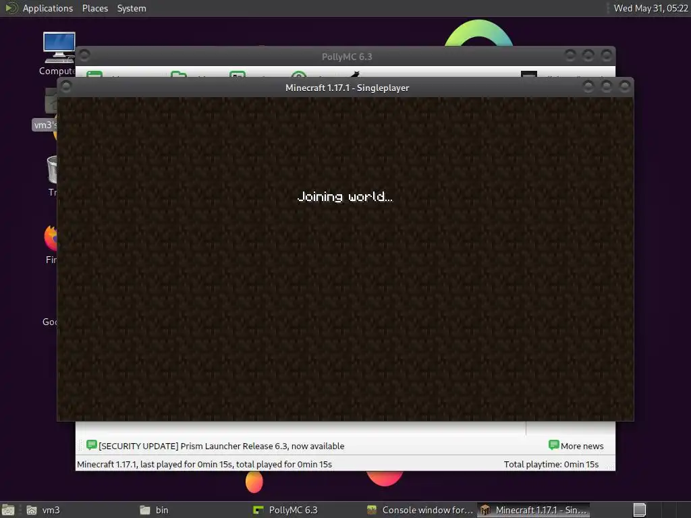The width and height of the screenshot is (691, 518).
Task: Open the Prism Launcher security update news link
Action: pos(221,447)
